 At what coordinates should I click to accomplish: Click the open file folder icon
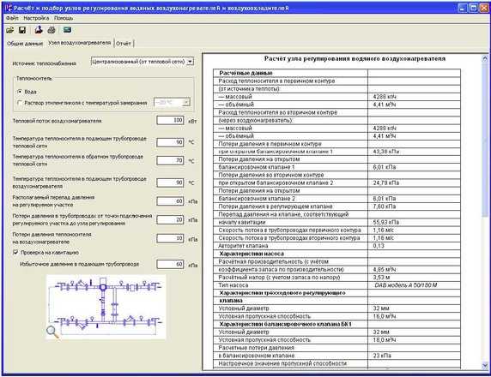[10, 30]
